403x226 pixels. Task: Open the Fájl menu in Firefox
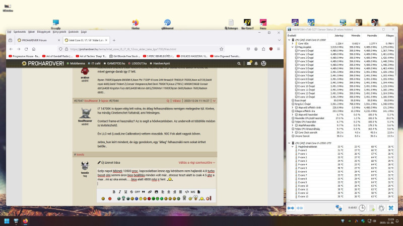coord(9,32)
